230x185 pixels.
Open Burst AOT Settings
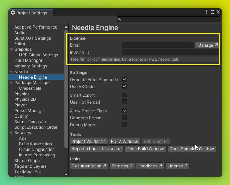33,38
